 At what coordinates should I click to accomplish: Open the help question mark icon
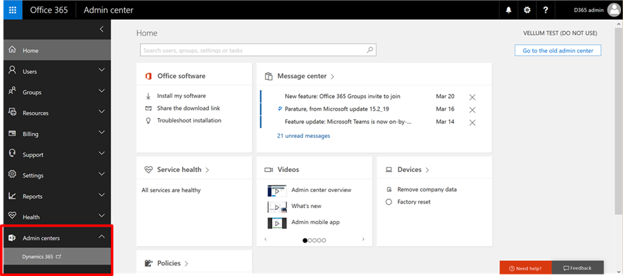coord(546,10)
